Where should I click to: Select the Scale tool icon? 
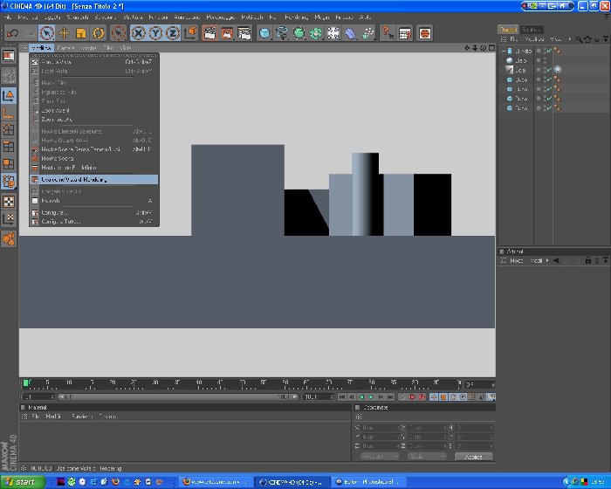81,33
